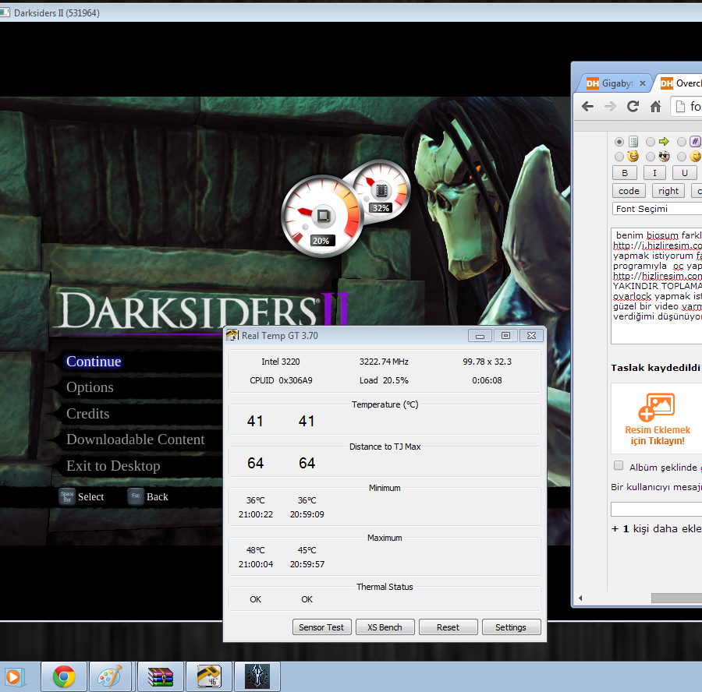
Task: Open Paint from the taskbar
Action: [110, 676]
